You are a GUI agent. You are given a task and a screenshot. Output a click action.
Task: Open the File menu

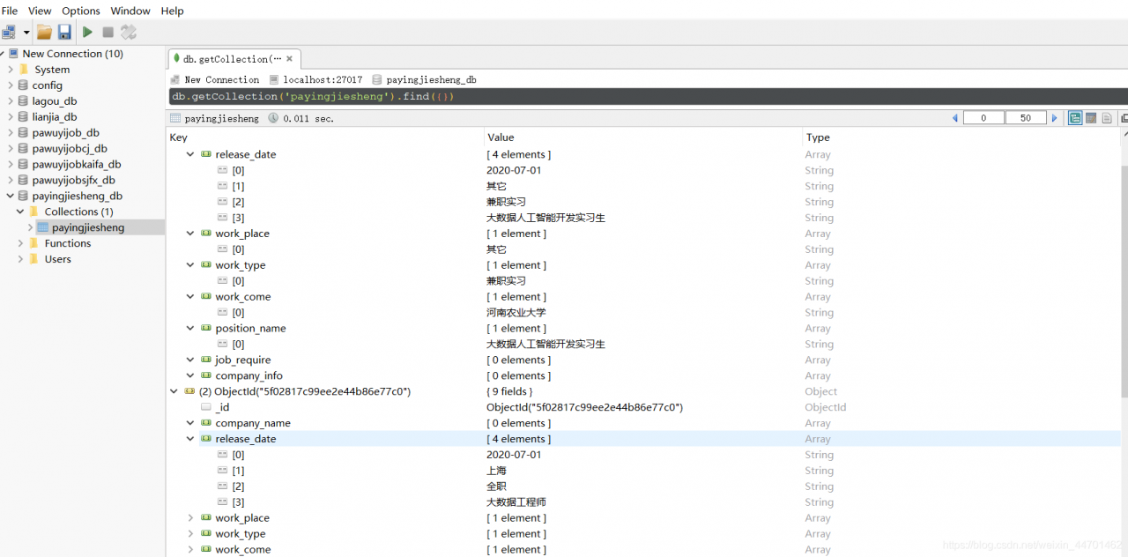tap(10, 11)
